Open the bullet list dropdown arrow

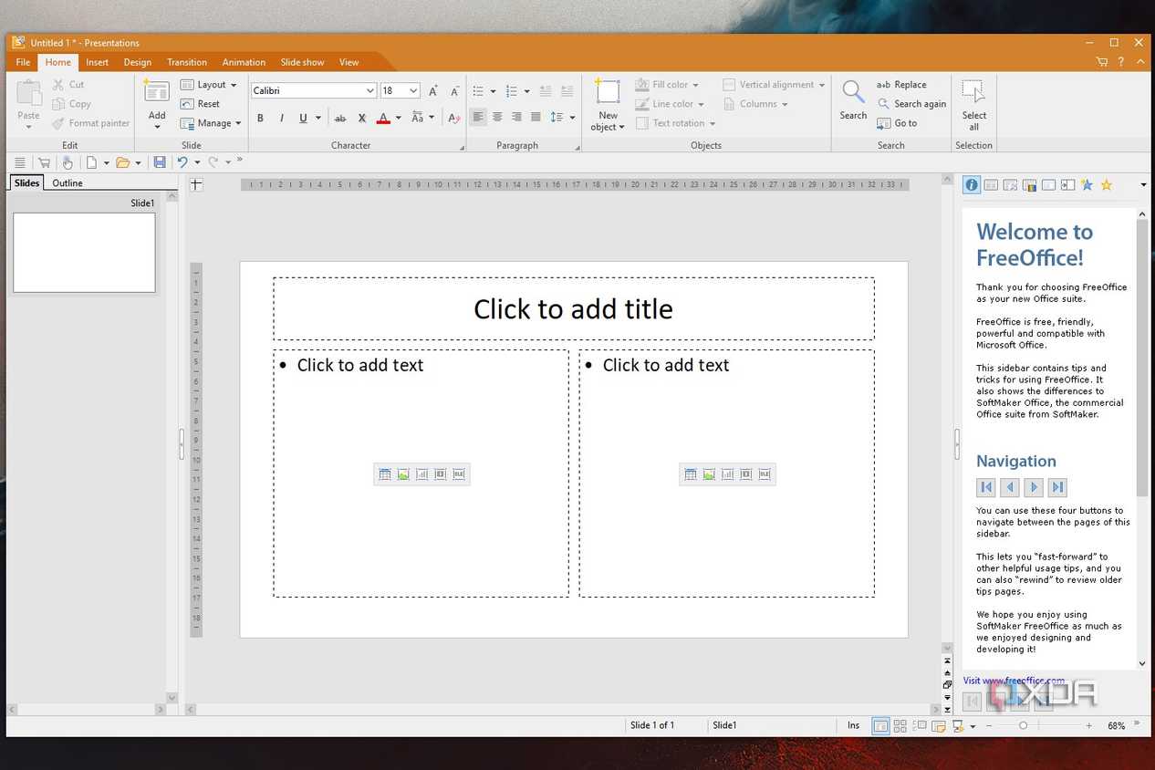(x=493, y=91)
